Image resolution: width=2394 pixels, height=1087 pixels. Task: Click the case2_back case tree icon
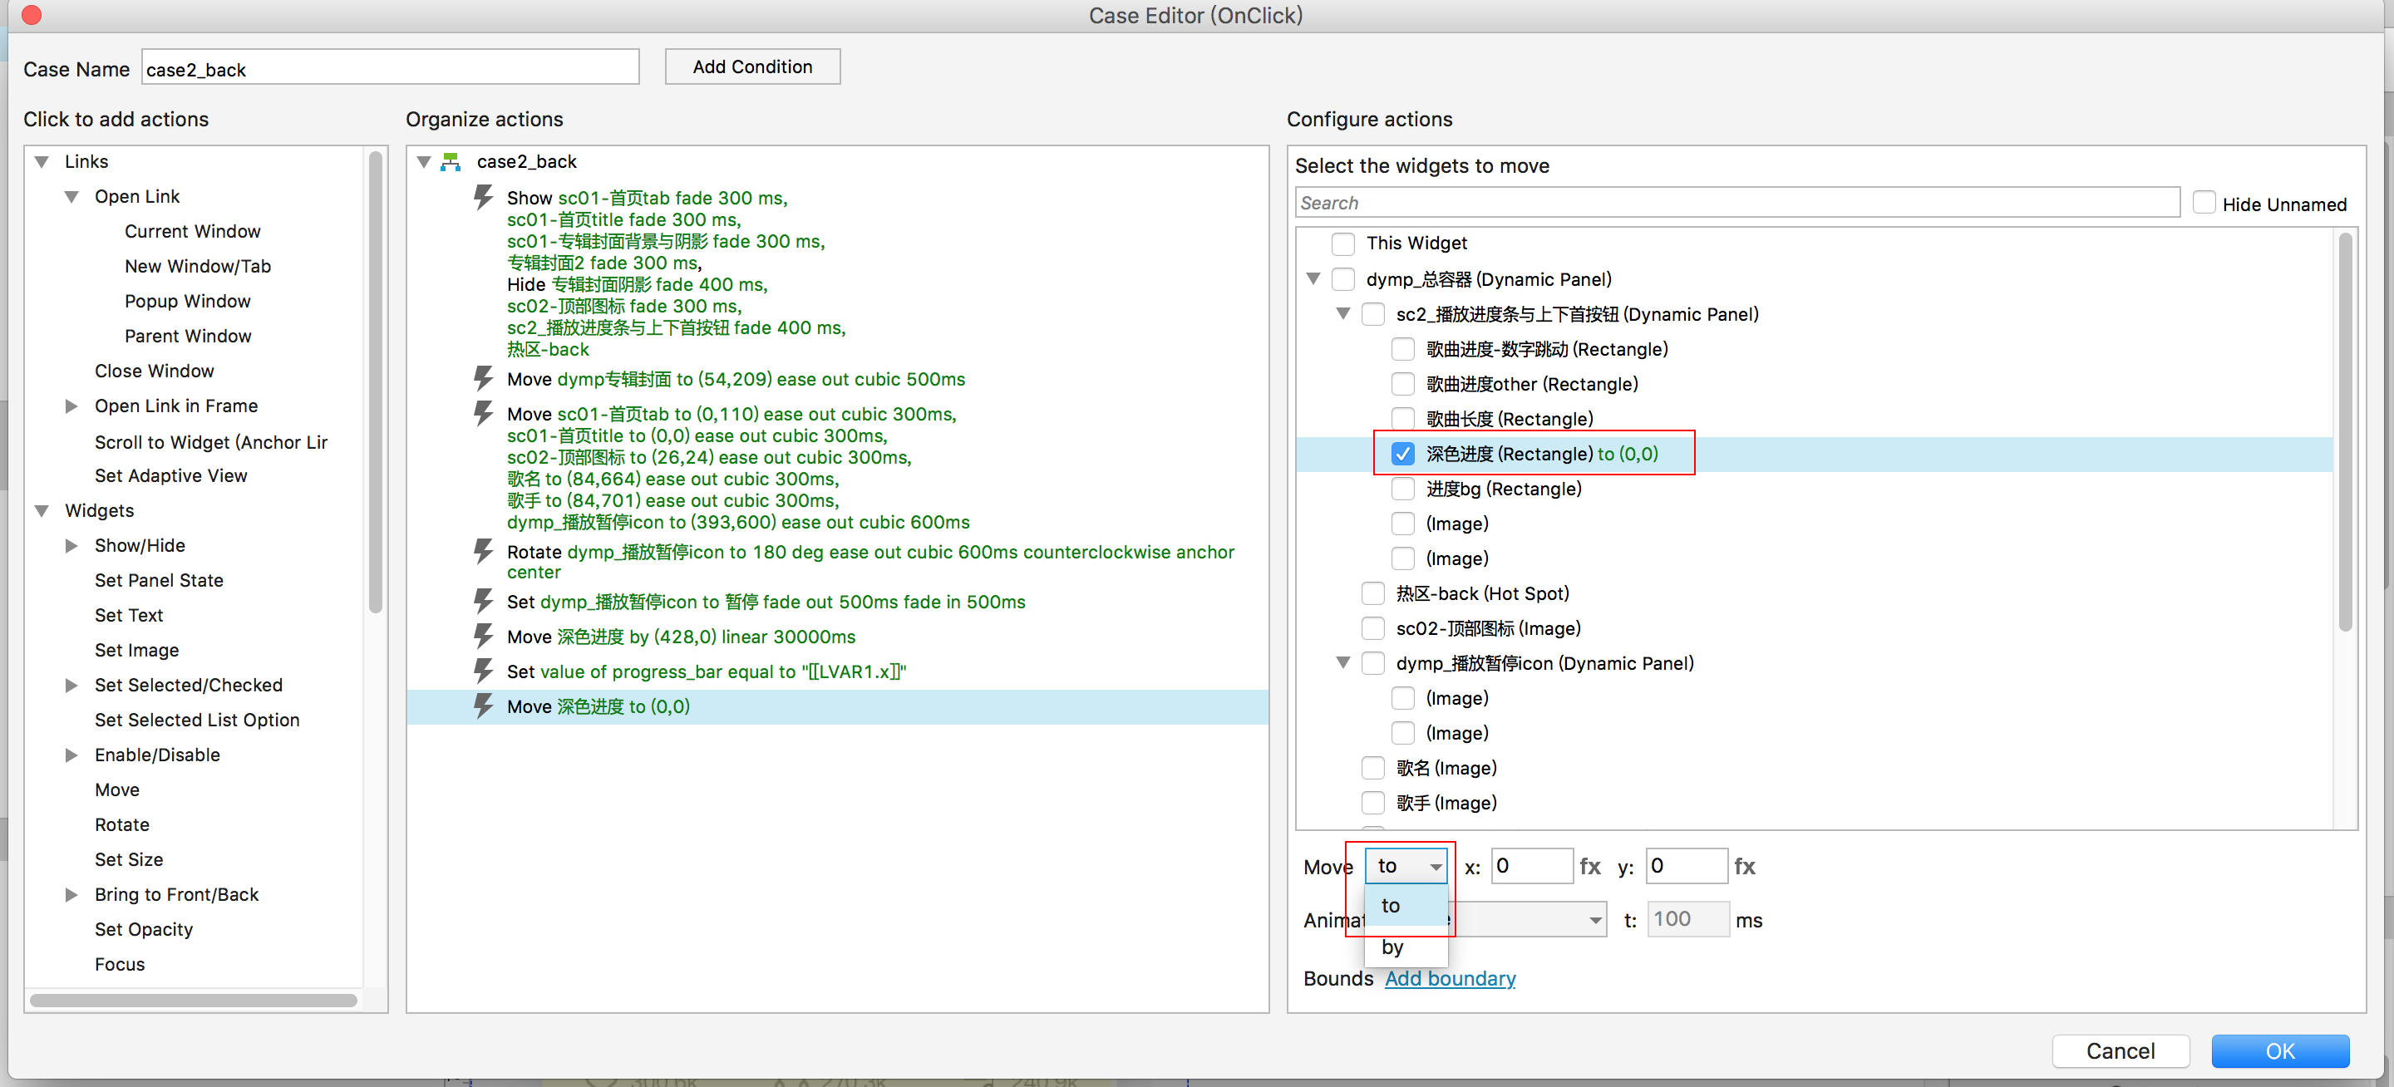click(451, 162)
